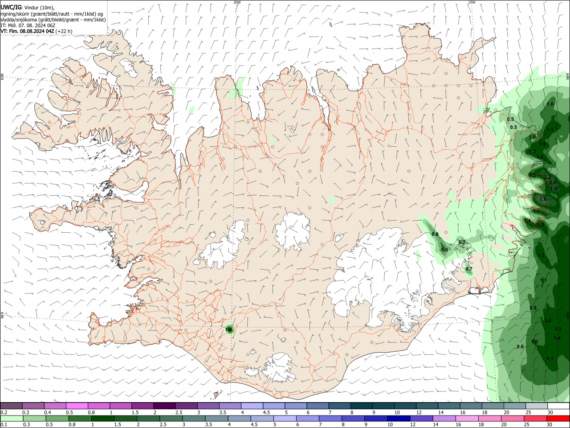Click the bright red 30 mm rain legend swatch

pos(559,418)
